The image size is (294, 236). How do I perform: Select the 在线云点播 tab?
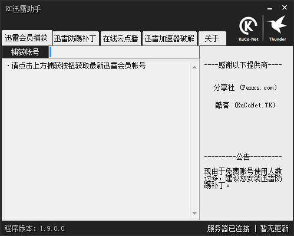(x=121, y=38)
